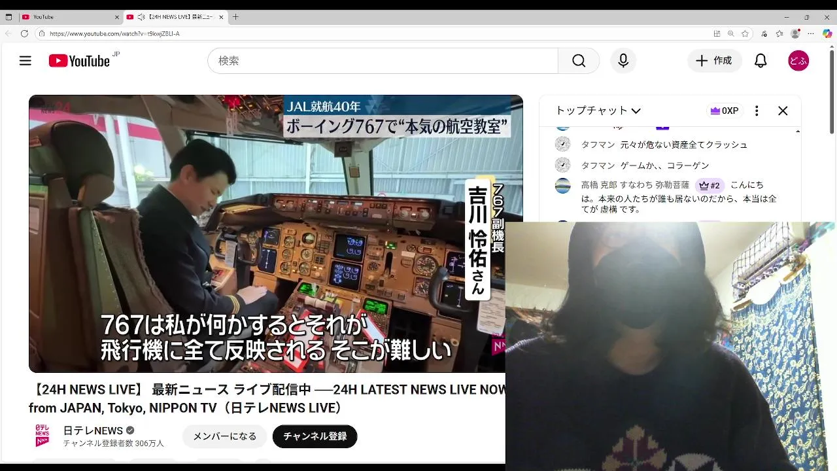Close the live chat panel
Image resolution: width=837 pixels, height=471 pixels.
click(x=783, y=111)
